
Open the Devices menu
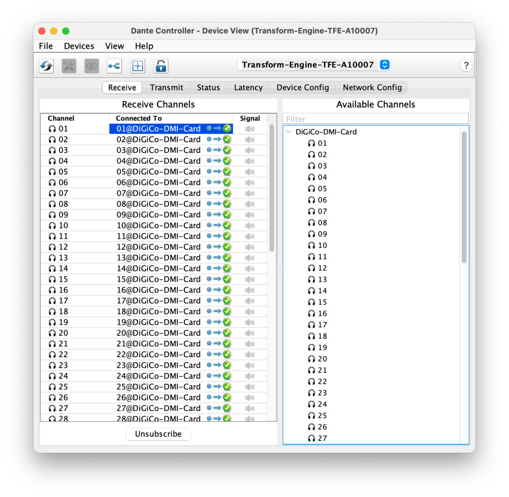[x=79, y=46]
